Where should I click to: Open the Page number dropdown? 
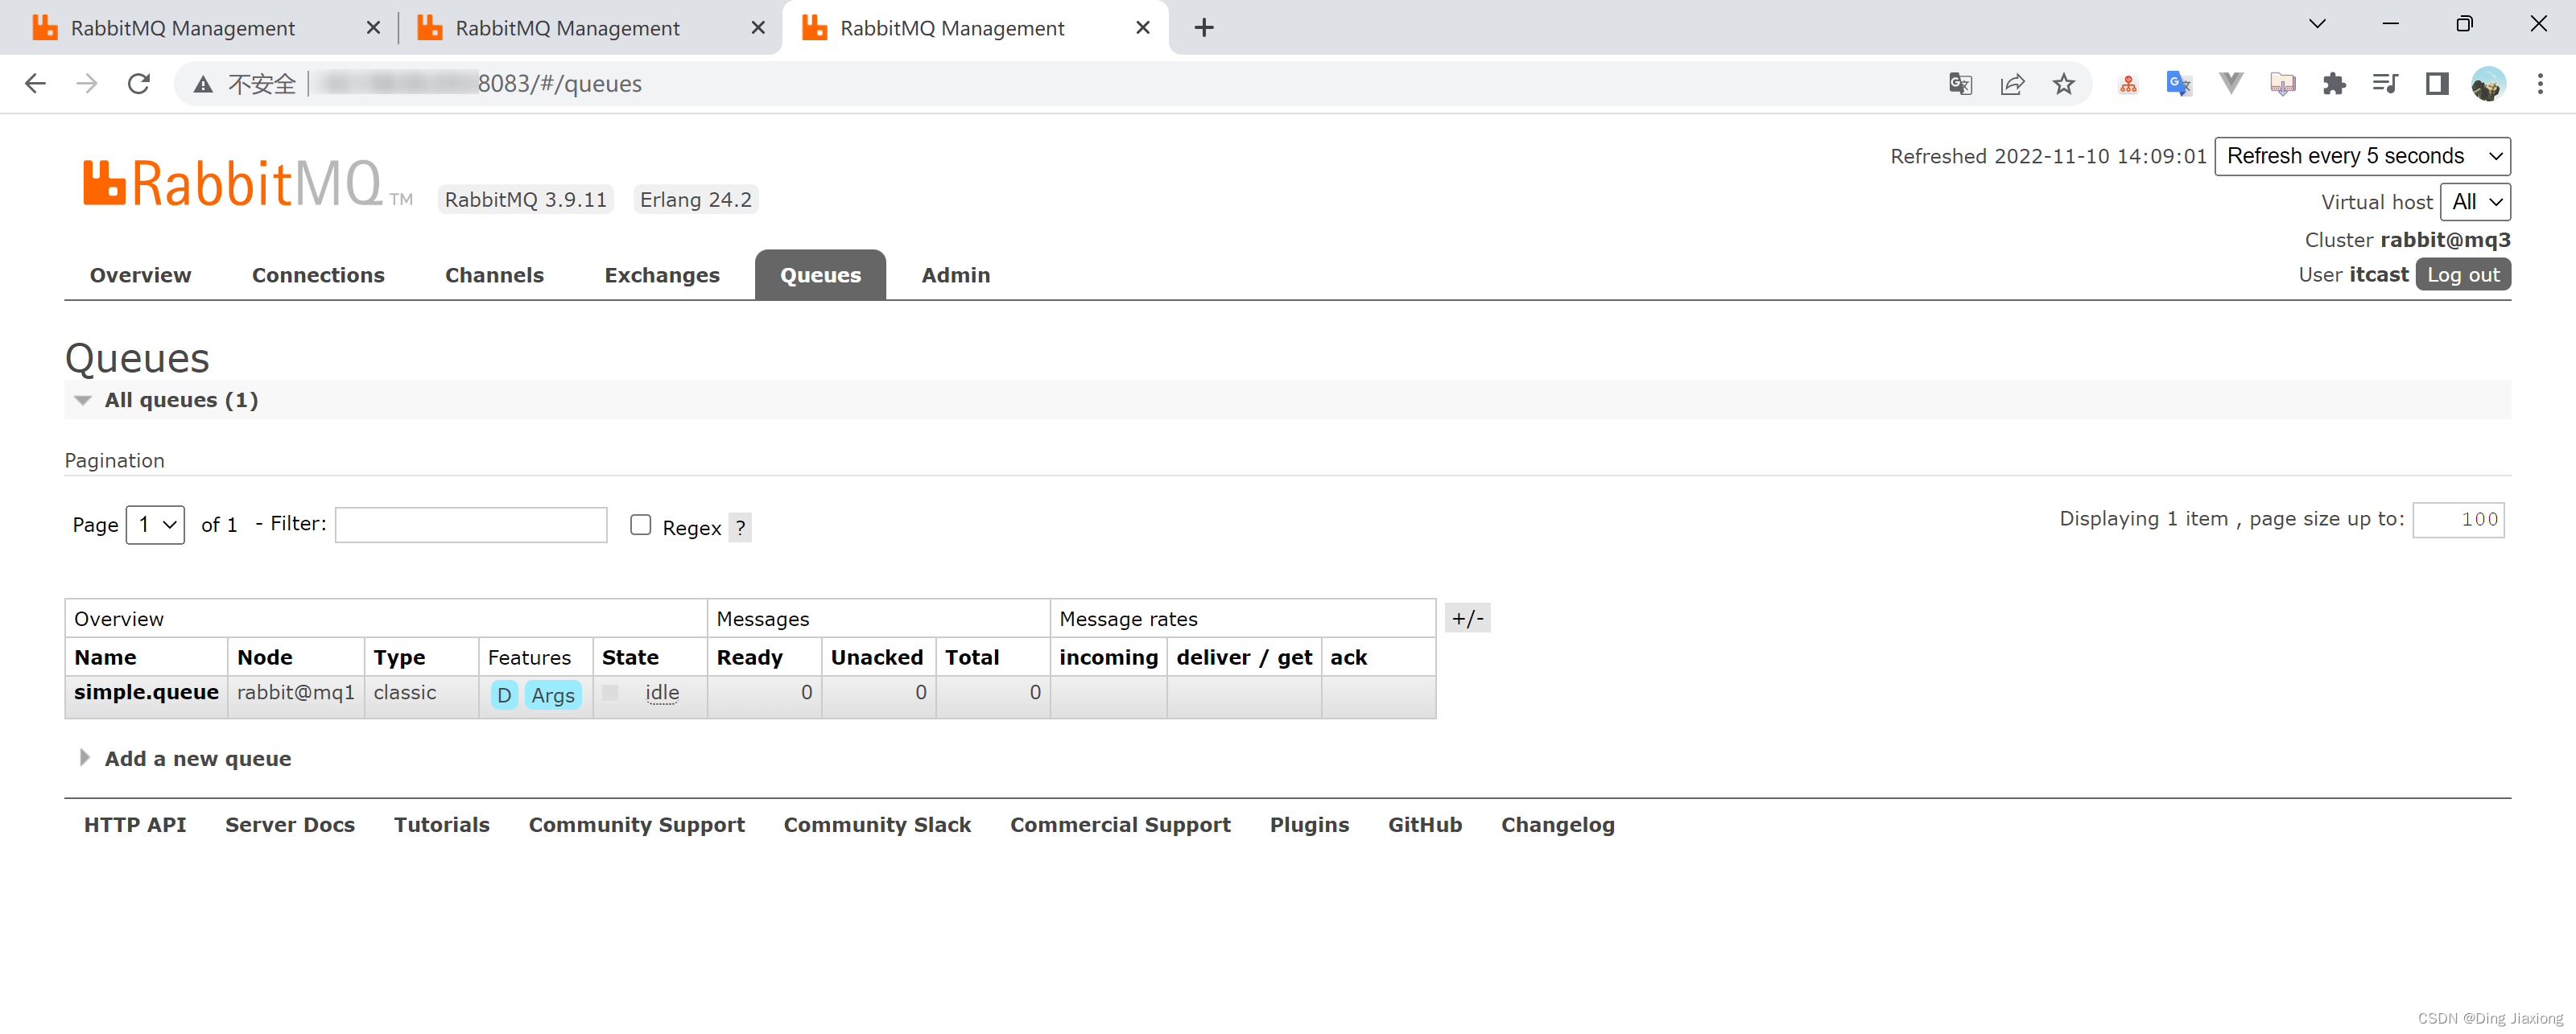tap(155, 525)
